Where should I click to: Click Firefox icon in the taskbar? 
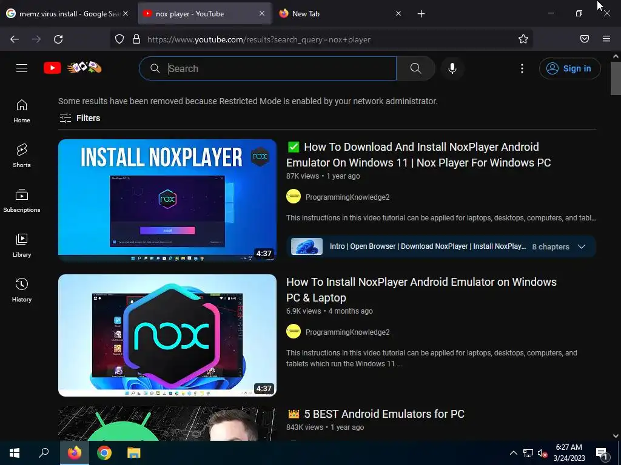[x=75, y=453]
